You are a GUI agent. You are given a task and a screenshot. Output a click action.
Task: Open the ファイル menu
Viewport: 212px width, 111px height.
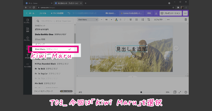(x=43, y=13)
